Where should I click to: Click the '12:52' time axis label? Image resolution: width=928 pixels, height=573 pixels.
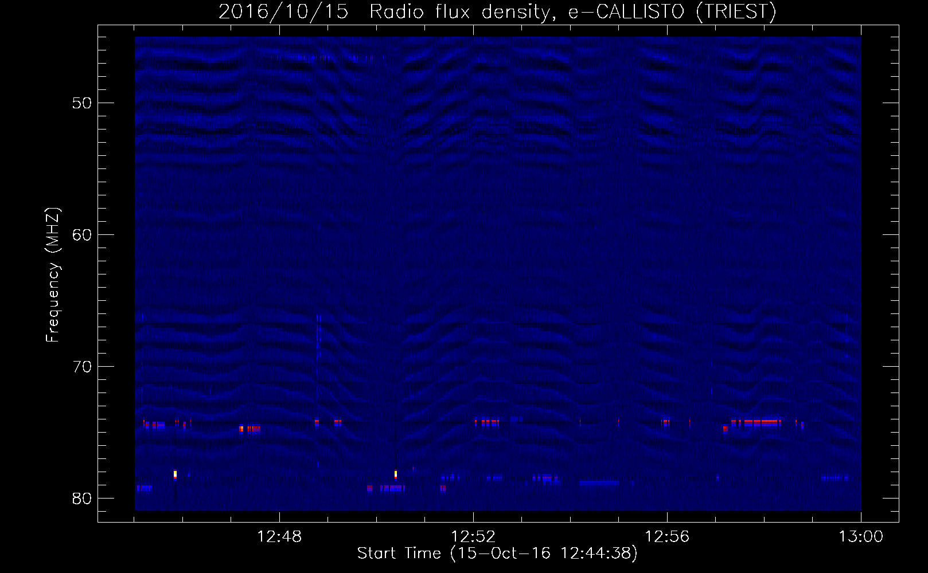473,537
